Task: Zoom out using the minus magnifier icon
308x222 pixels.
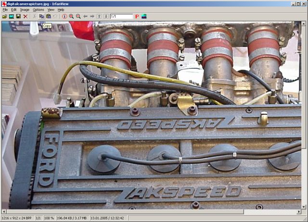Action: [x=78, y=16]
